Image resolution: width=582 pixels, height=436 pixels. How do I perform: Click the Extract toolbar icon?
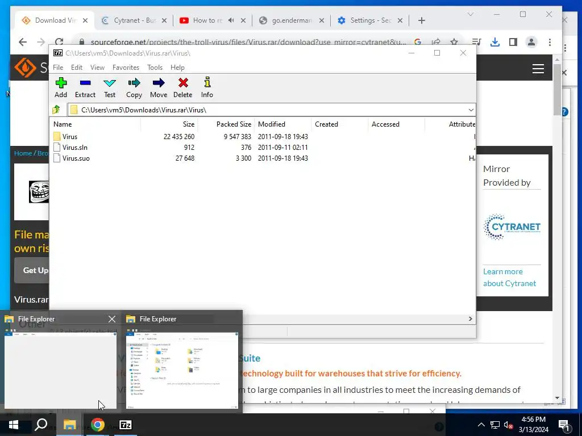(x=85, y=87)
